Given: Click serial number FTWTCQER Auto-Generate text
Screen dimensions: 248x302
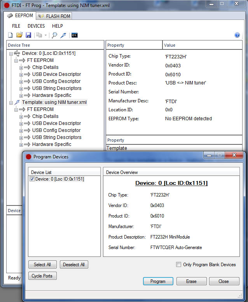Looking at the screenshot, I should [x=176, y=248].
